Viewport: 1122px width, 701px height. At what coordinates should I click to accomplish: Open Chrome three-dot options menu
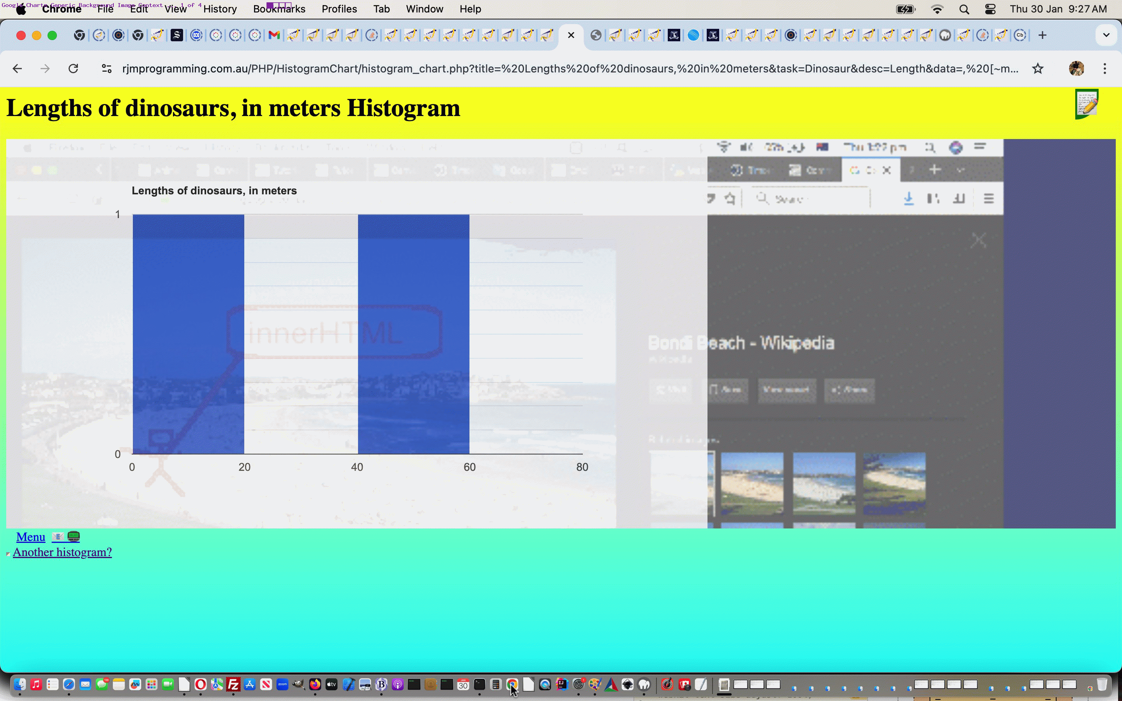[1105, 69]
